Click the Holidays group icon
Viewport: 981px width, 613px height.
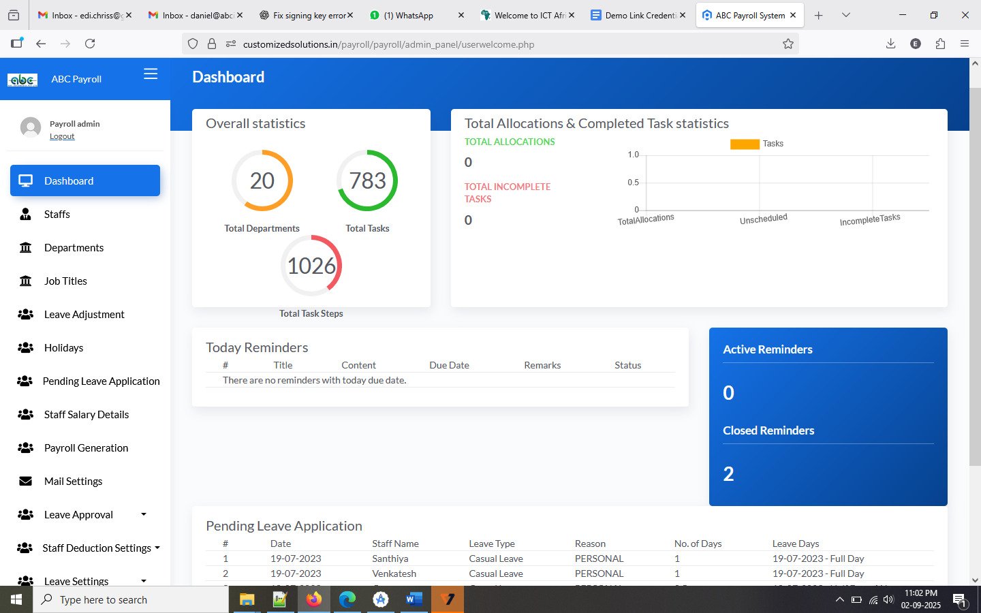[26, 348]
